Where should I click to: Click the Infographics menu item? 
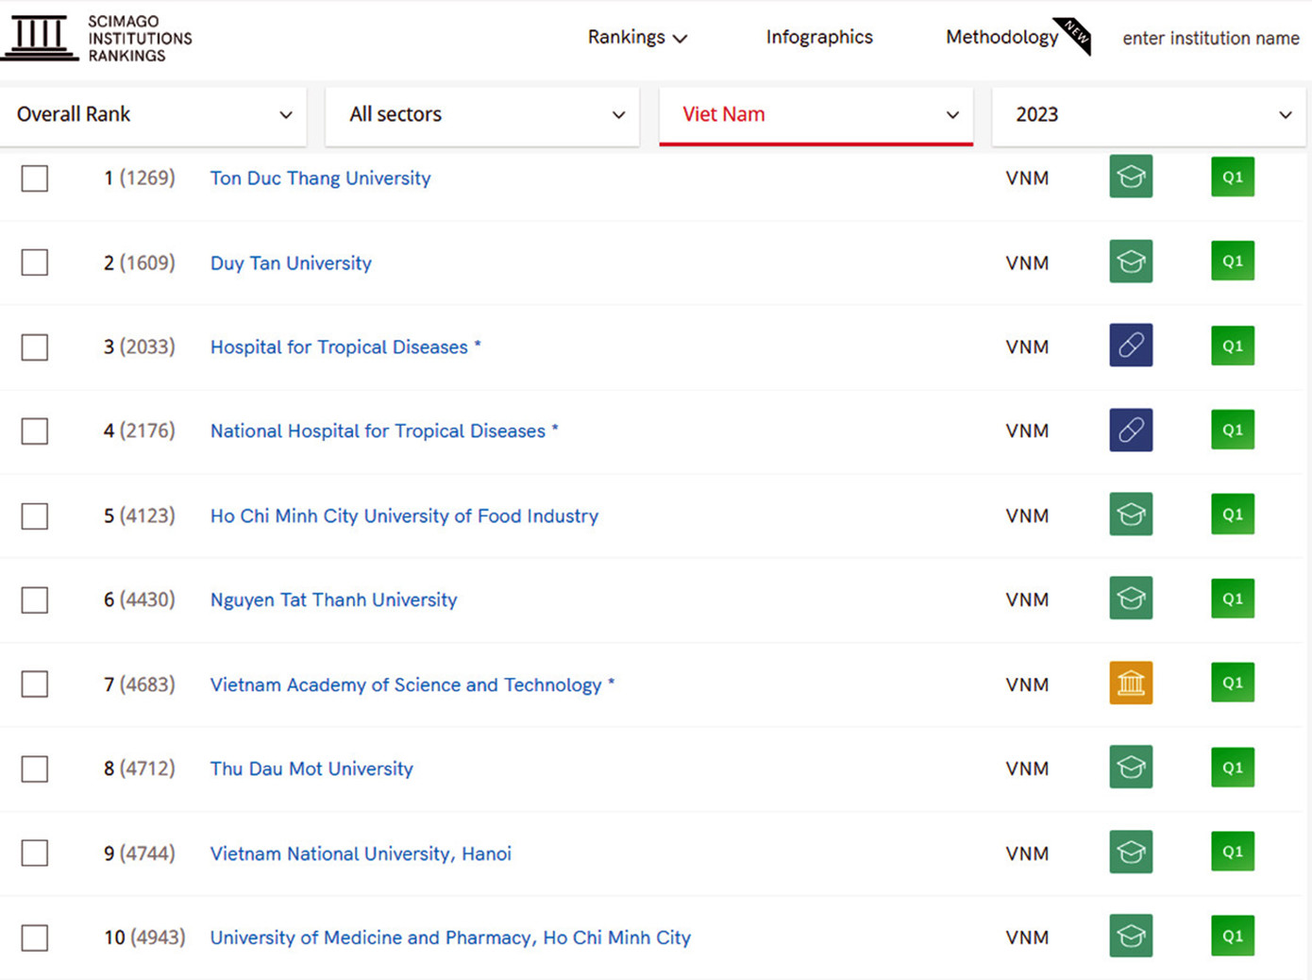pos(818,37)
